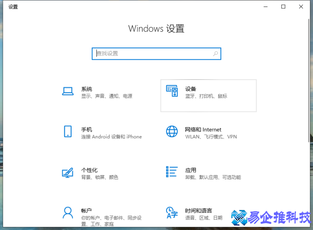This screenshot has width=313, height=230.
Task: Click the Time and Language icon
Action: click(x=172, y=213)
